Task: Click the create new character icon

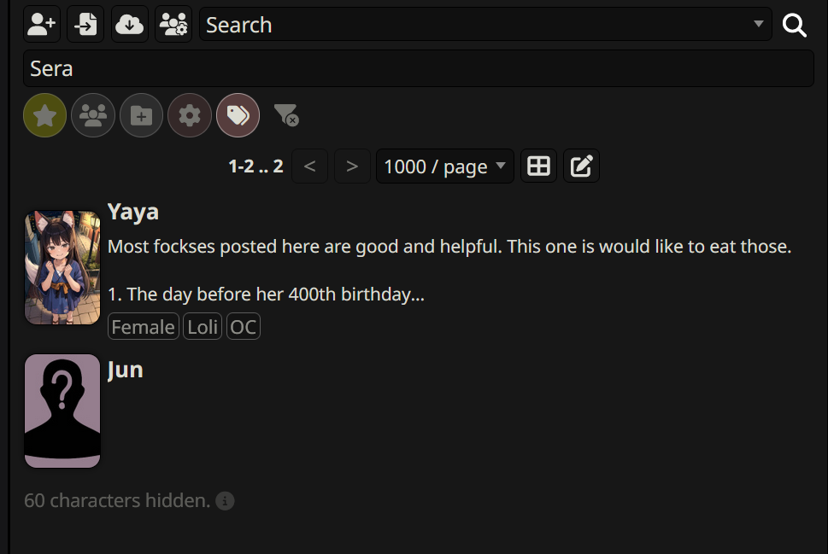Action: (x=42, y=24)
